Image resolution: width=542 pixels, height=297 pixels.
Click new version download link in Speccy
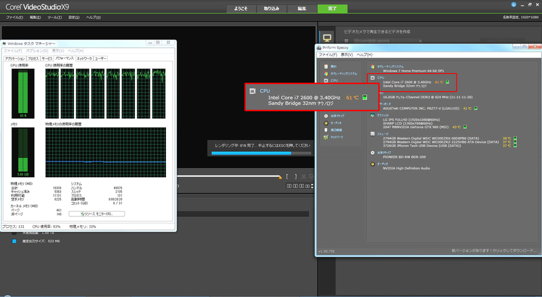coord(495,250)
